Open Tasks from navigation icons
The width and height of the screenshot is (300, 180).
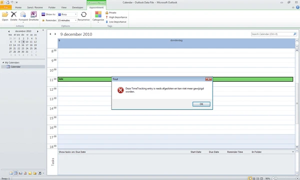point(25,173)
